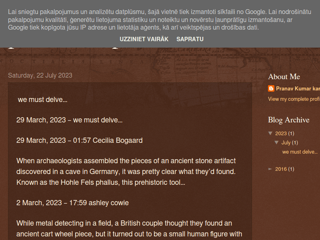
Task: Click 'View my complete profile' link
Action: click(x=294, y=99)
